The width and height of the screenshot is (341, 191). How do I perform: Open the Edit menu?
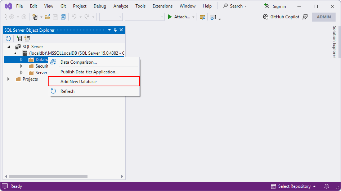[33, 6]
